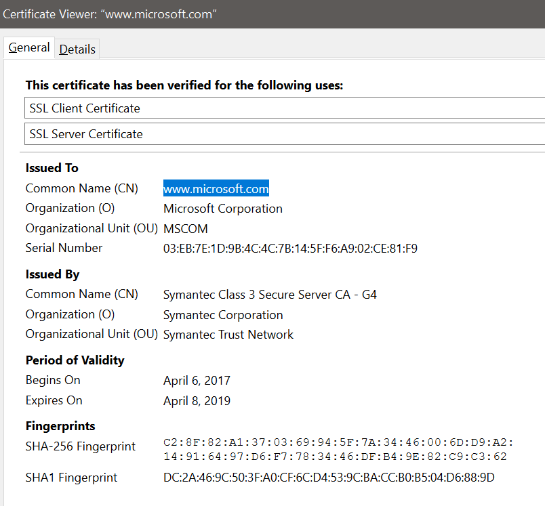Click the SHA-256 fingerprint value

point(335,449)
